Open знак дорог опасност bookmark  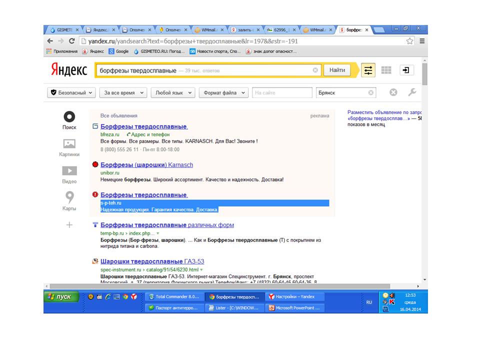point(271,51)
